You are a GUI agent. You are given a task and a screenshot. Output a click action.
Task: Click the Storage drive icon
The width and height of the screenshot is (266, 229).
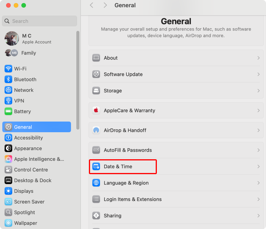(x=96, y=91)
